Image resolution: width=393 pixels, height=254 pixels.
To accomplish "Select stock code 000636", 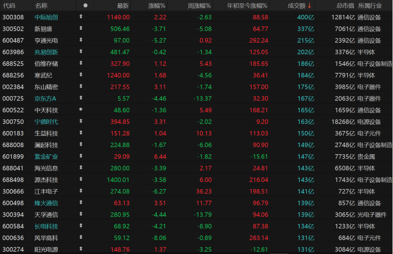I will 13,238.
